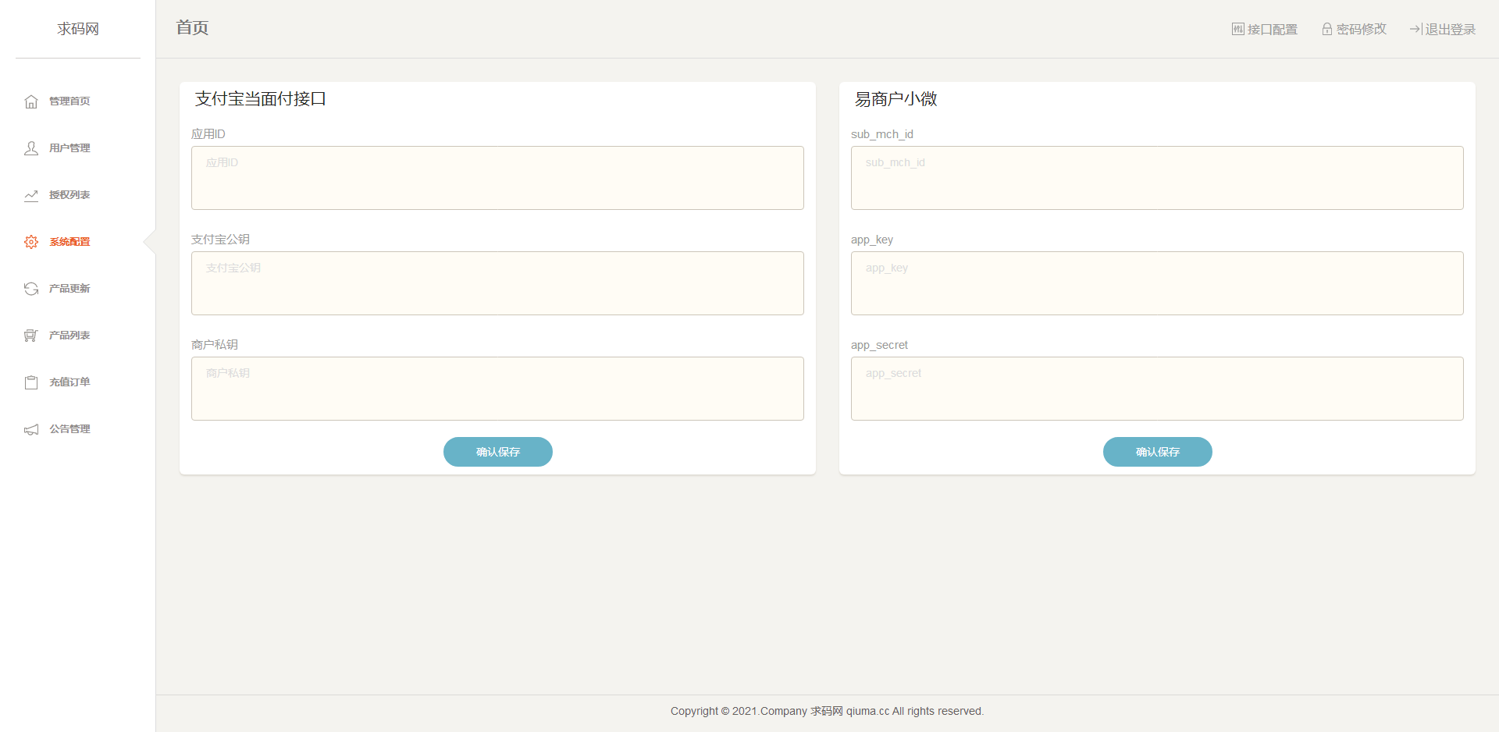Click the app_secret field label

pos(879,345)
